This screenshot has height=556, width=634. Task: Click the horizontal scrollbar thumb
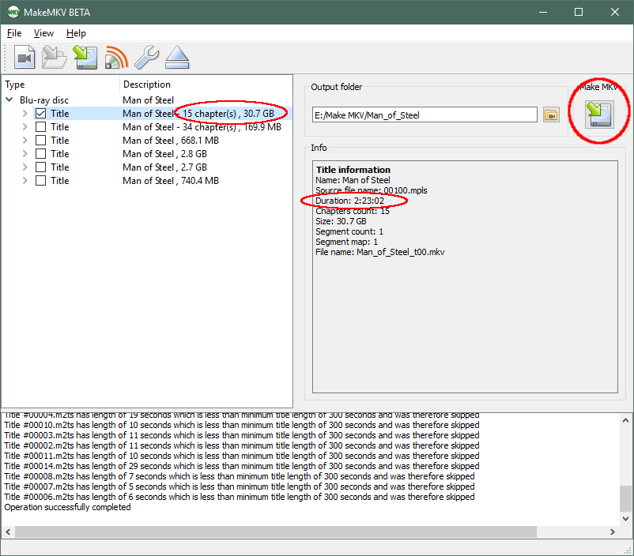pos(276,532)
